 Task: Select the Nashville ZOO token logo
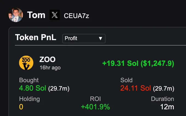pyautogui.click(x=26, y=63)
